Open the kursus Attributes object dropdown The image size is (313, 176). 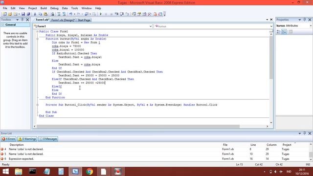click(x=311, y=26)
